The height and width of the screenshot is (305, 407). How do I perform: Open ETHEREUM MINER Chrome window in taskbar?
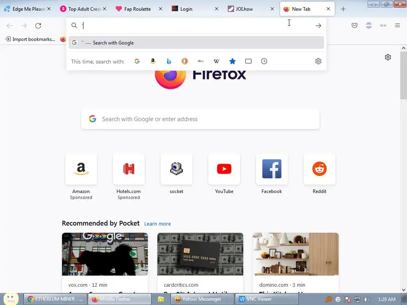coord(55,299)
